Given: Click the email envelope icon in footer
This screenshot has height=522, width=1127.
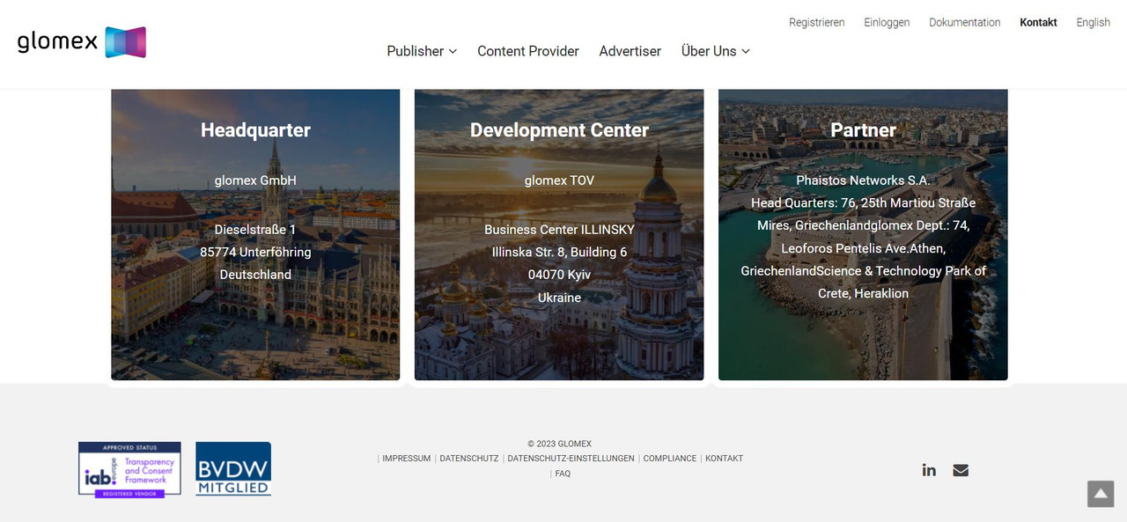Looking at the screenshot, I should click(x=961, y=470).
